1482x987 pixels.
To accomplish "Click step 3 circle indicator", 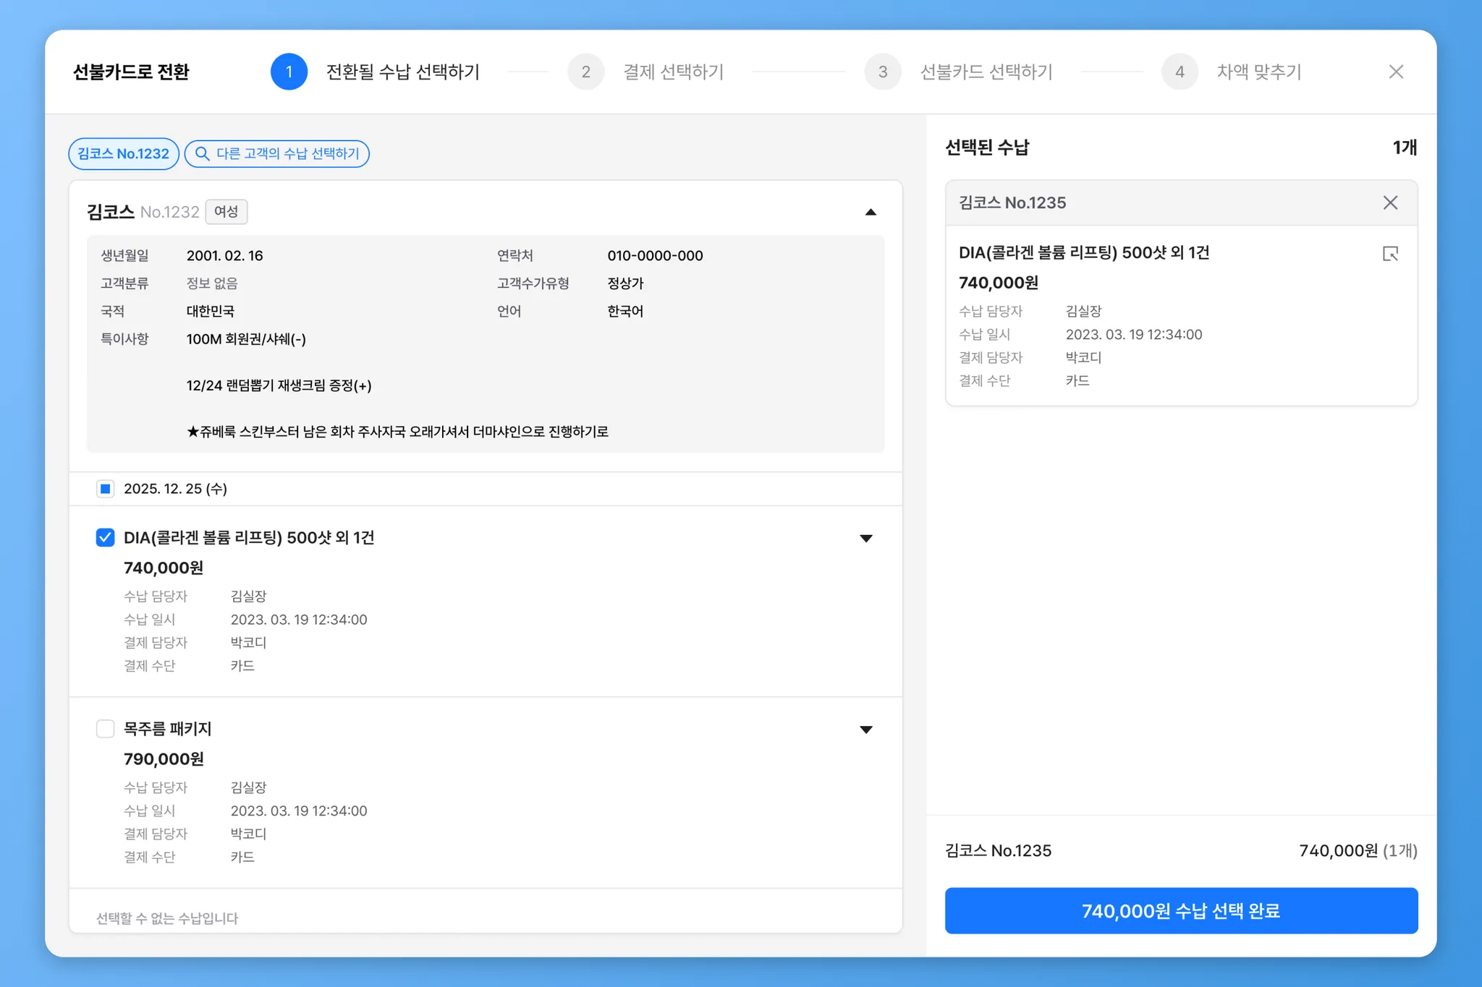I will click(x=882, y=72).
